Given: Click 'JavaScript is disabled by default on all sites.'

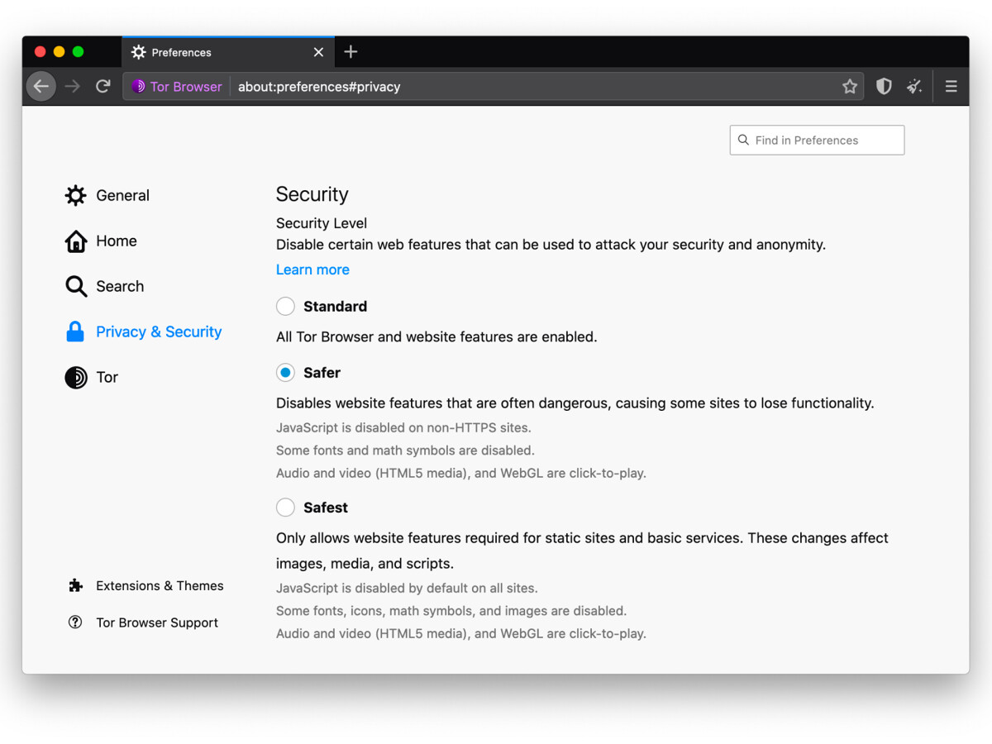Looking at the screenshot, I should [x=407, y=588].
